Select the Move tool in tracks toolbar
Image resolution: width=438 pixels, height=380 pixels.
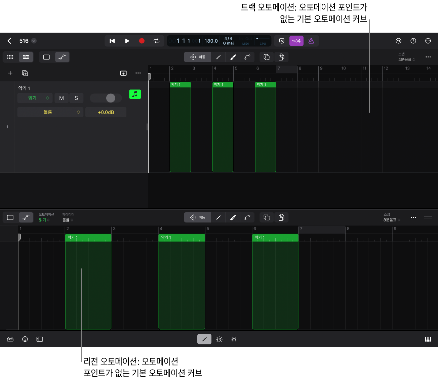click(198, 57)
